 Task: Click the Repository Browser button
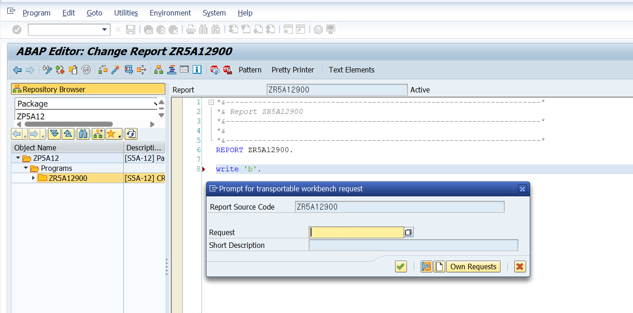pyautogui.click(x=88, y=89)
